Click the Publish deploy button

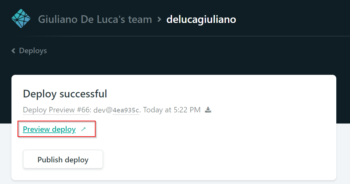[x=63, y=159]
